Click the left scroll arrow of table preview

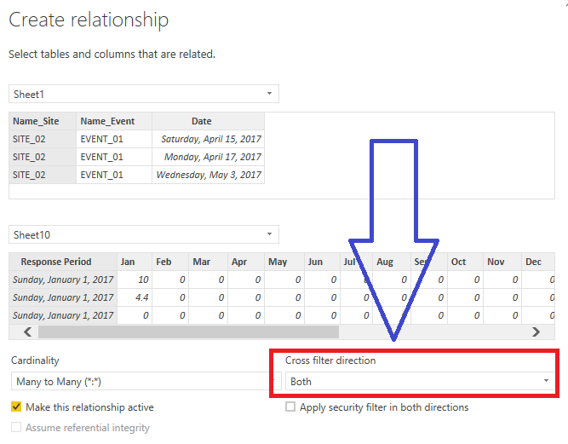click(x=26, y=332)
